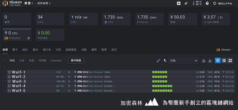Click the Ethereum icon in the ETH hashrate card
Screen dimensions: 238x110
106,22
